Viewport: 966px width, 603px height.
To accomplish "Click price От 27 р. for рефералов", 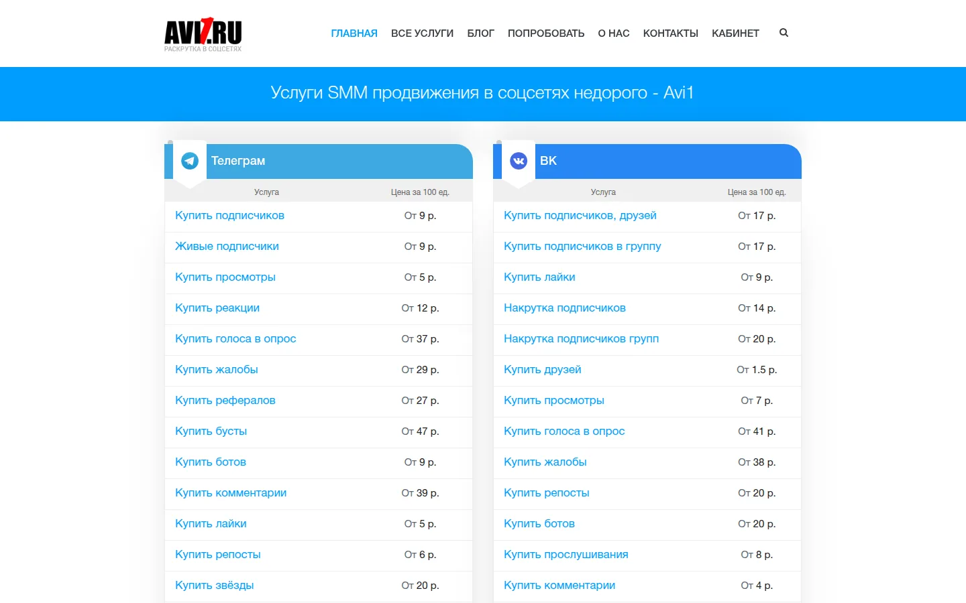I will pyautogui.click(x=421, y=401).
